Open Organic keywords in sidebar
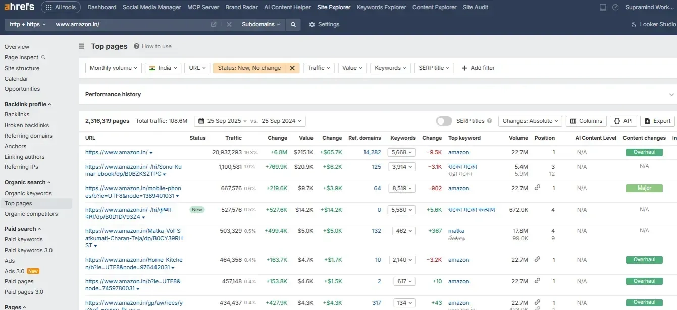The width and height of the screenshot is (677, 310). click(28, 193)
